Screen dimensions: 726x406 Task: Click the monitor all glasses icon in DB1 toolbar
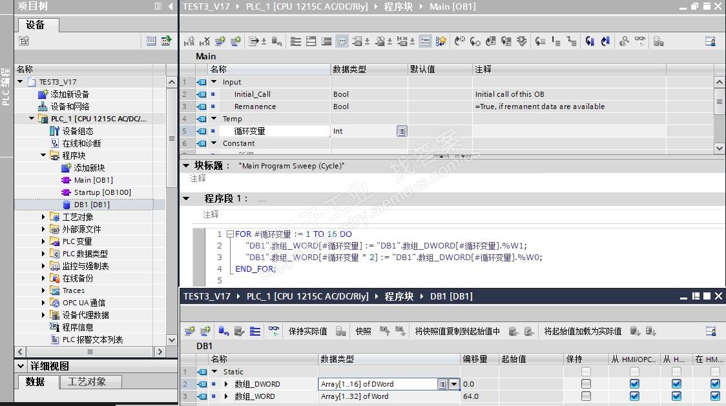[274, 331]
